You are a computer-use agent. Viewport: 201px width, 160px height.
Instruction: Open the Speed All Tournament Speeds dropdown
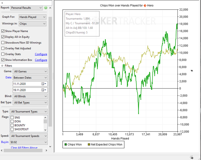coord(28,136)
